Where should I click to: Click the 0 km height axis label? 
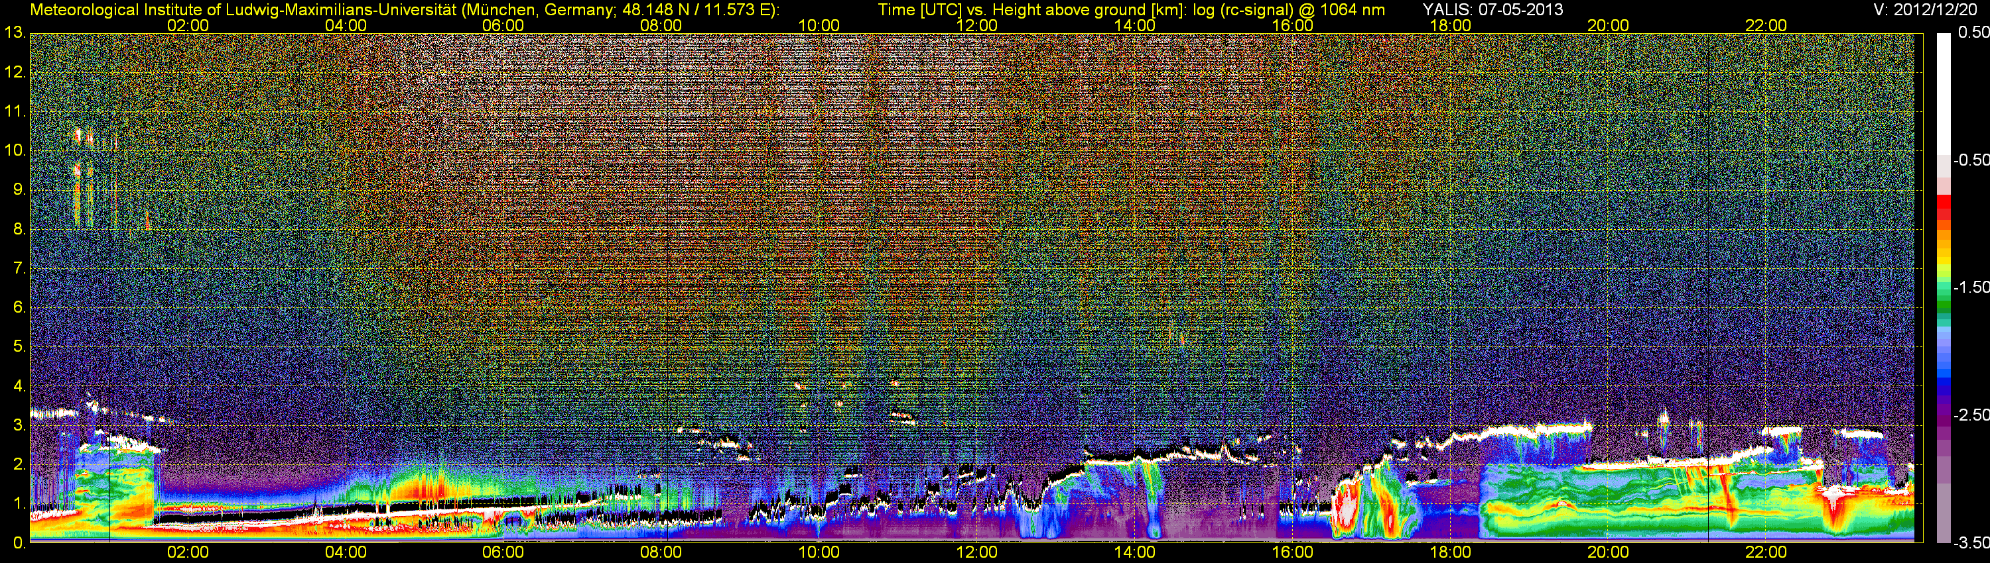tap(19, 543)
